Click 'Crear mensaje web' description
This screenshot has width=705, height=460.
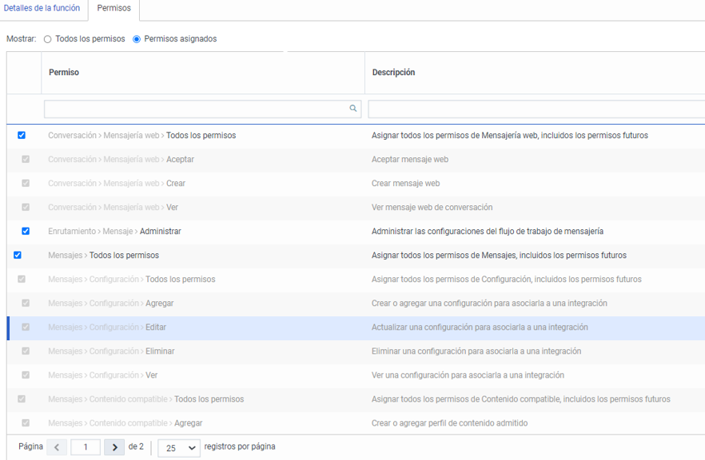click(x=405, y=184)
